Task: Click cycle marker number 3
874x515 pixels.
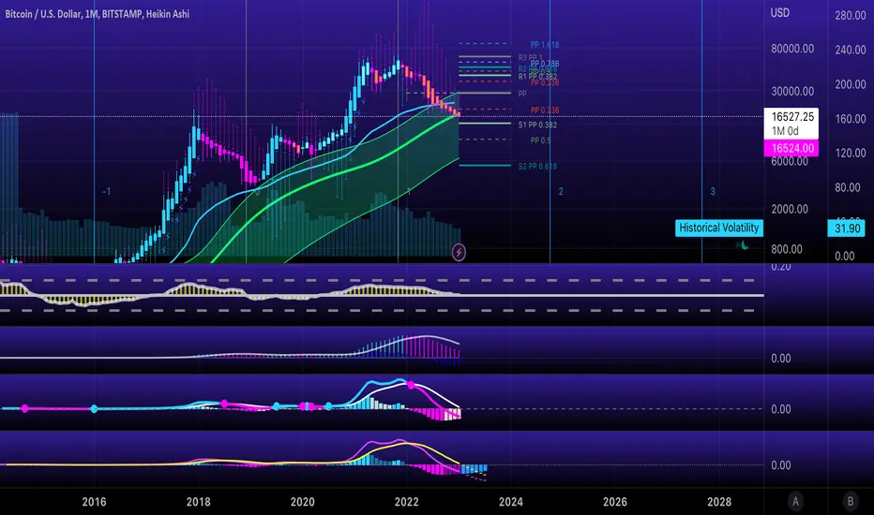Action: click(x=713, y=192)
